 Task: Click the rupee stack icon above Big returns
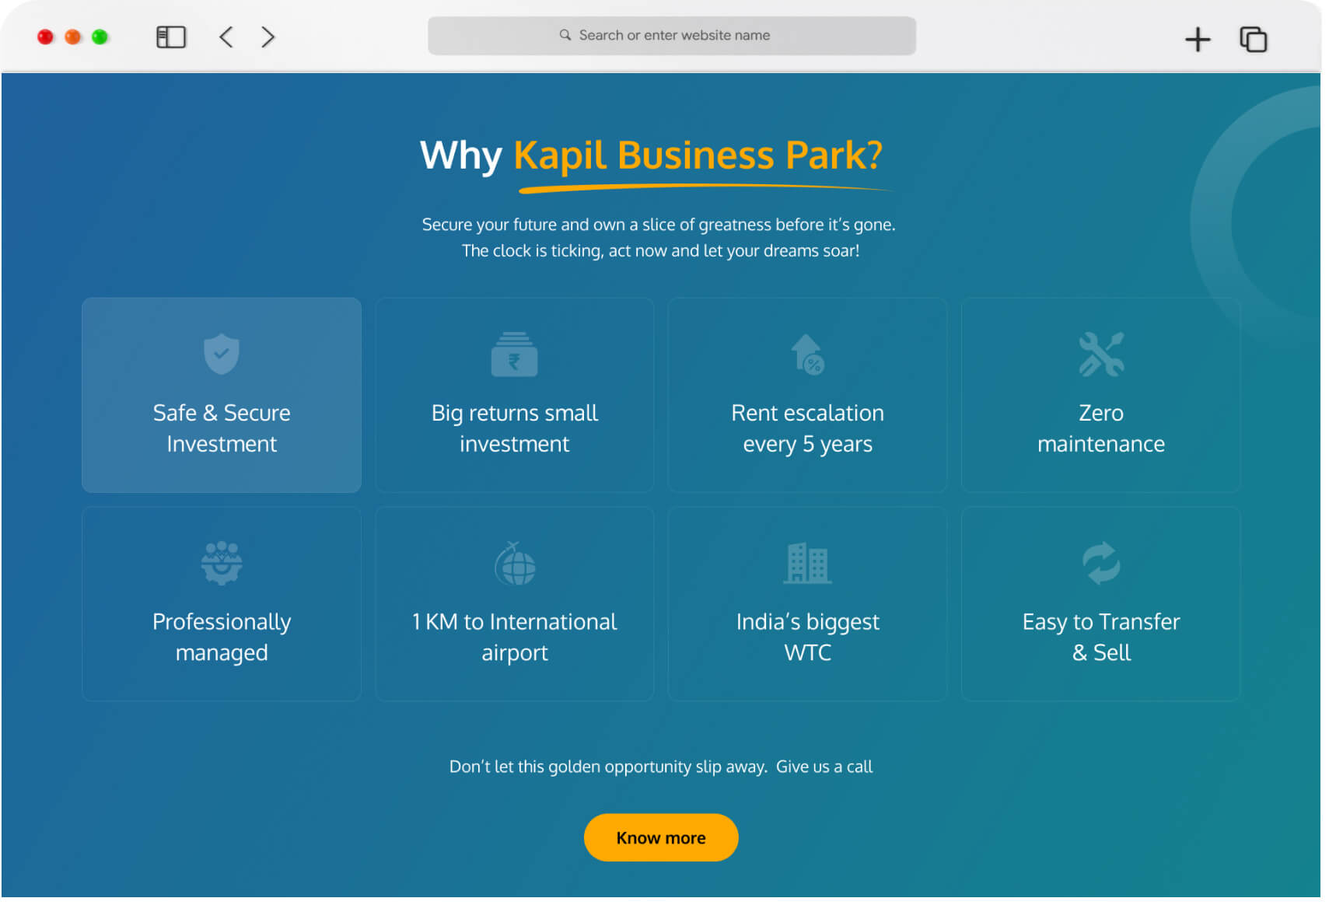(x=514, y=355)
